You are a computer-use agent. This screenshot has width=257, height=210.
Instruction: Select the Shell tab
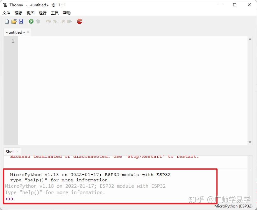10,151
